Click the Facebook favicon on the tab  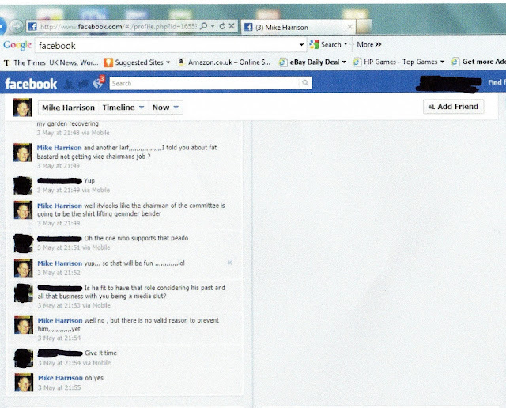(248, 27)
